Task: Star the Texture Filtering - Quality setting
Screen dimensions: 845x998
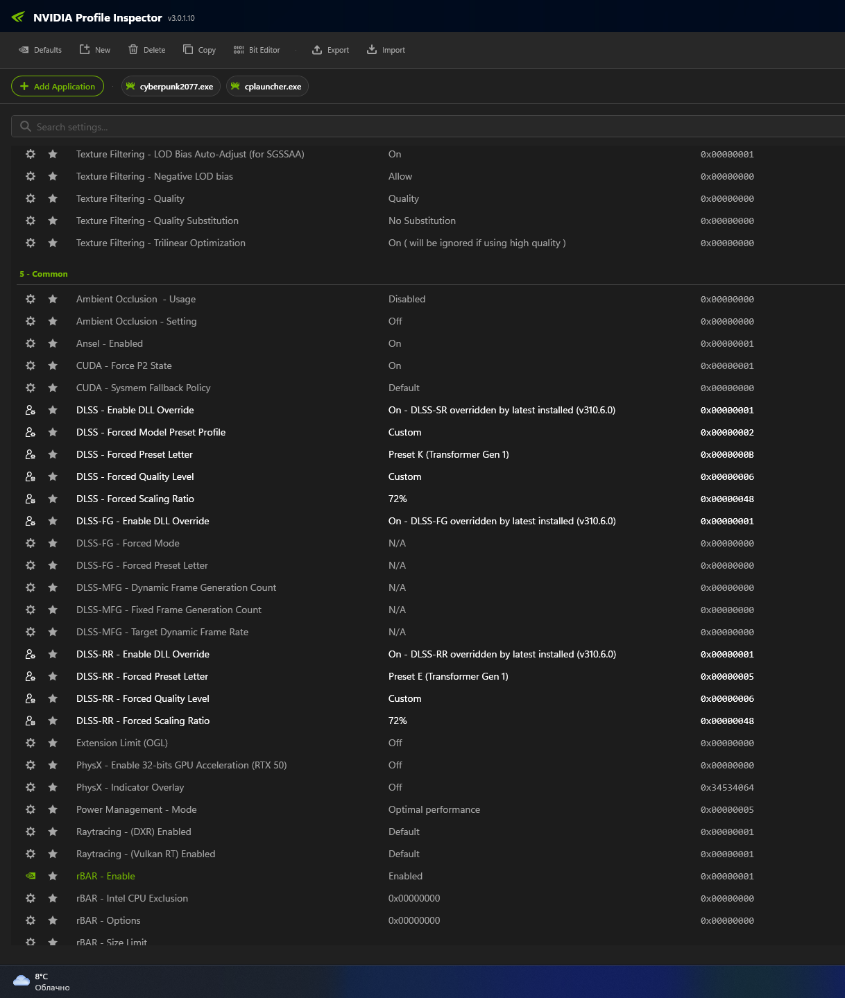Action: click(x=53, y=198)
